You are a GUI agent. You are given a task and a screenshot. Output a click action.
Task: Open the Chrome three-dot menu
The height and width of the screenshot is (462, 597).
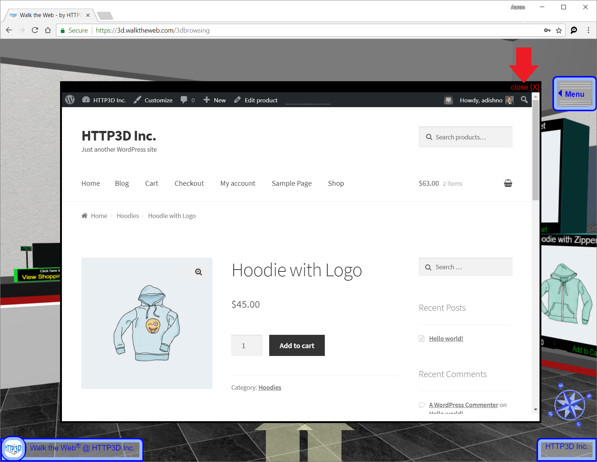(588, 30)
